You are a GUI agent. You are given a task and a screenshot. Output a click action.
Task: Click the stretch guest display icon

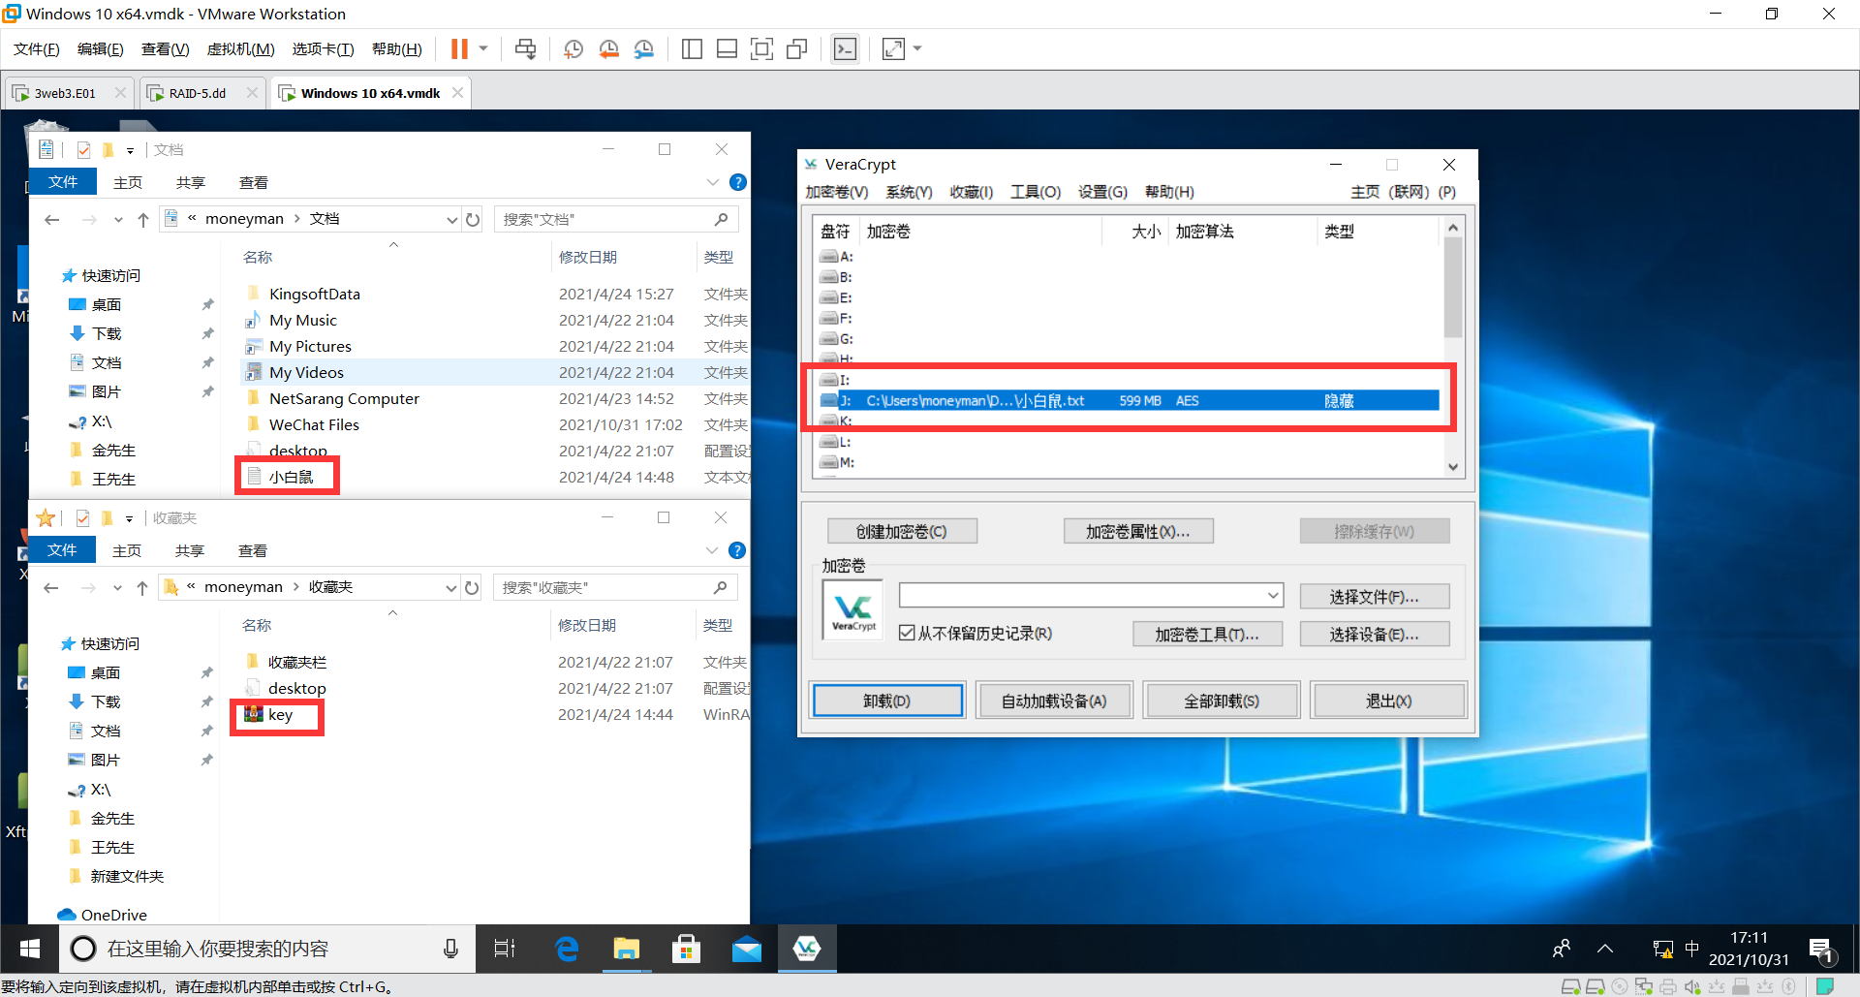tap(893, 48)
